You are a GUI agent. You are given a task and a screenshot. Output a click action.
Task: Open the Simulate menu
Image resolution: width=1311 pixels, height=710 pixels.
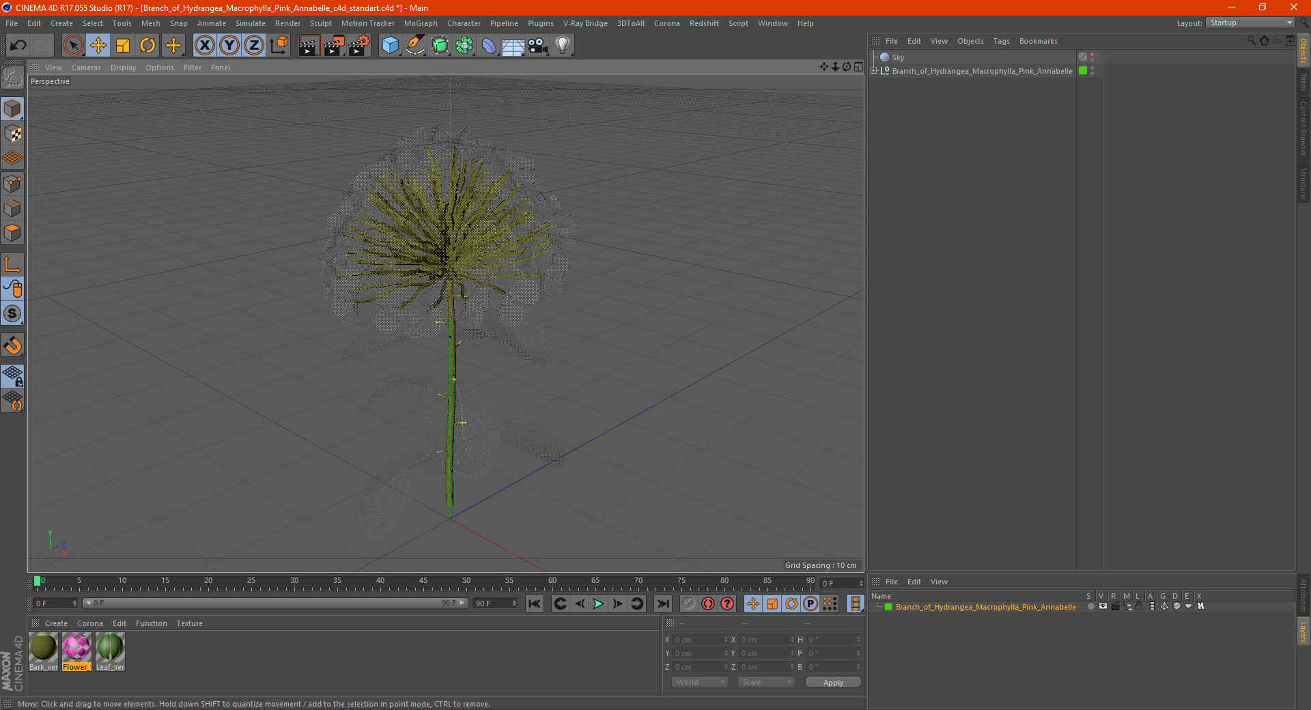coord(251,23)
